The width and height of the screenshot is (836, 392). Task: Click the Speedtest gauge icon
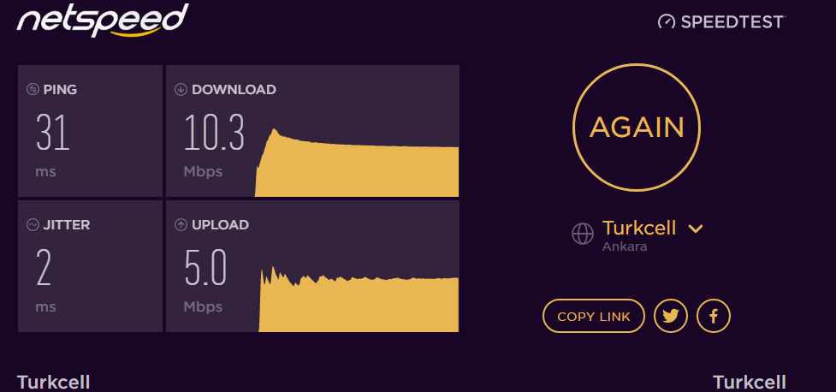click(667, 22)
